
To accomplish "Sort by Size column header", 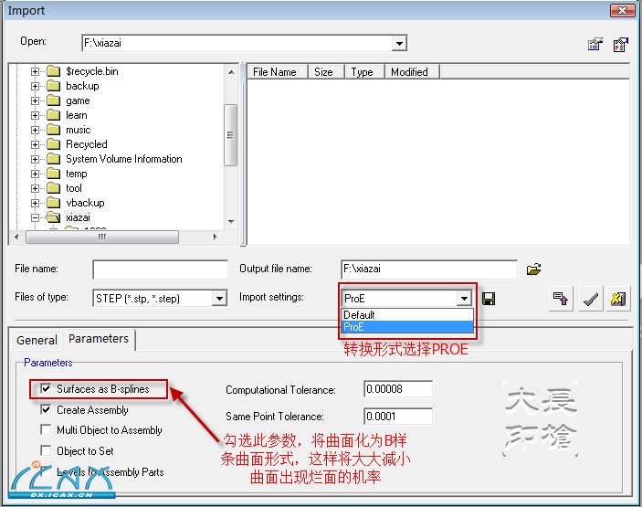I will click(326, 71).
